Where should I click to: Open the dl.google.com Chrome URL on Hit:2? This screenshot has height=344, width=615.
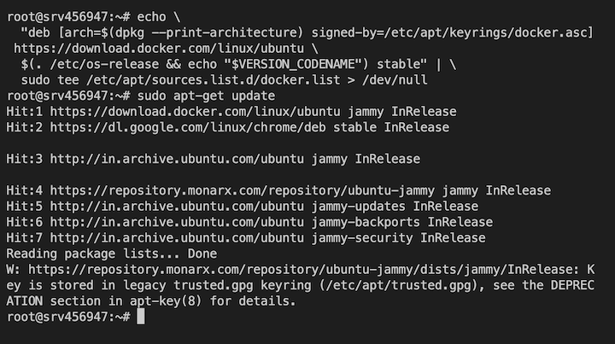tap(191, 127)
